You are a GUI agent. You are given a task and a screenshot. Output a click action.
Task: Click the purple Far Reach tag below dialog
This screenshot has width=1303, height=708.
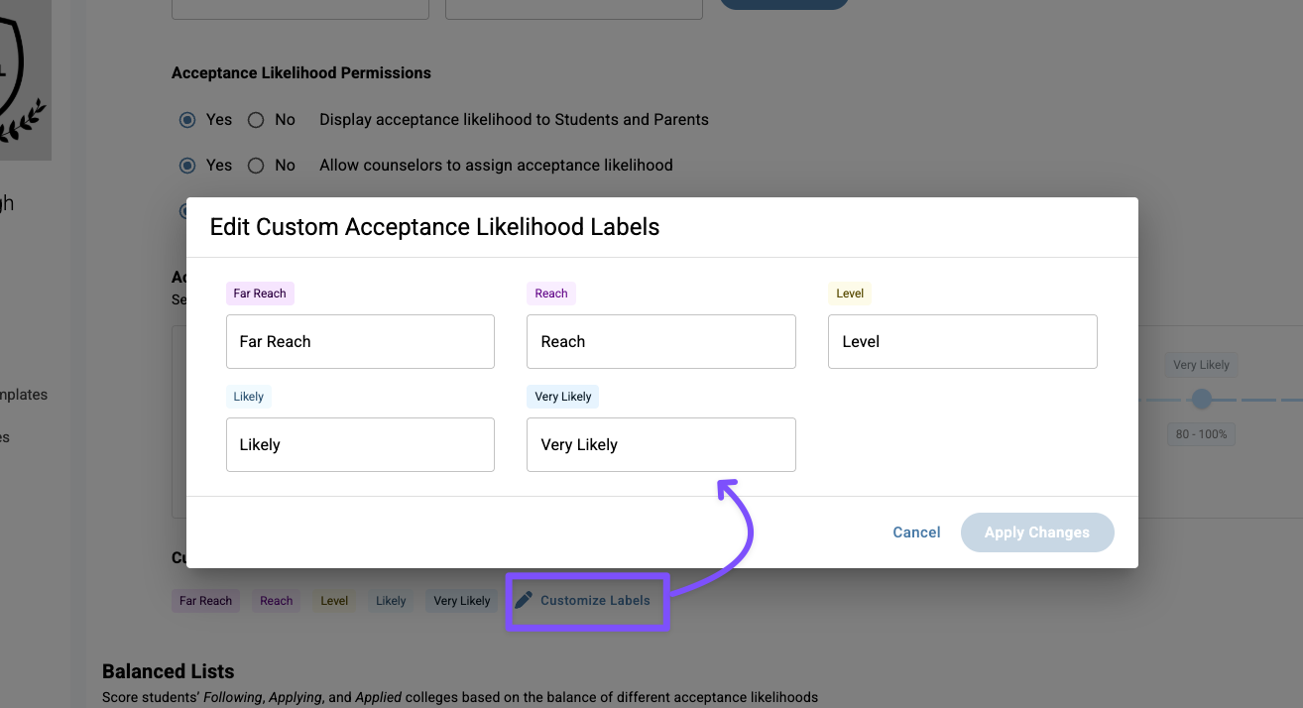tap(205, 601)
